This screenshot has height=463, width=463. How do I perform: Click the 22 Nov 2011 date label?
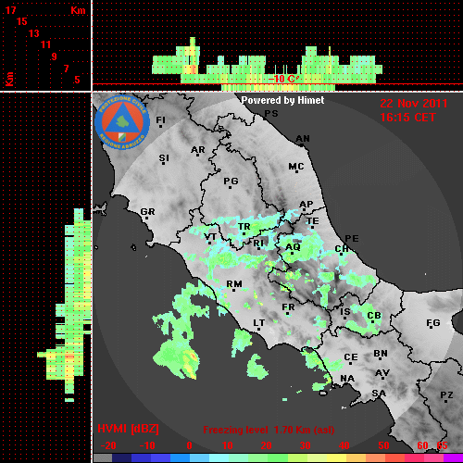pyautogui.click(x=414, y=104)
